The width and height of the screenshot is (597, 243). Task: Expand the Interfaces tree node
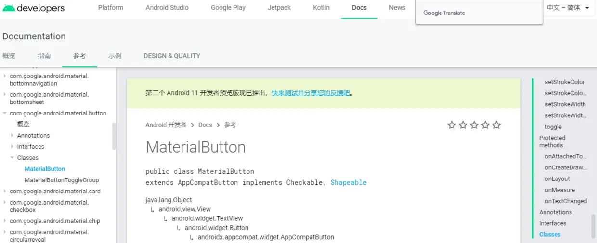tap(12, 147)
